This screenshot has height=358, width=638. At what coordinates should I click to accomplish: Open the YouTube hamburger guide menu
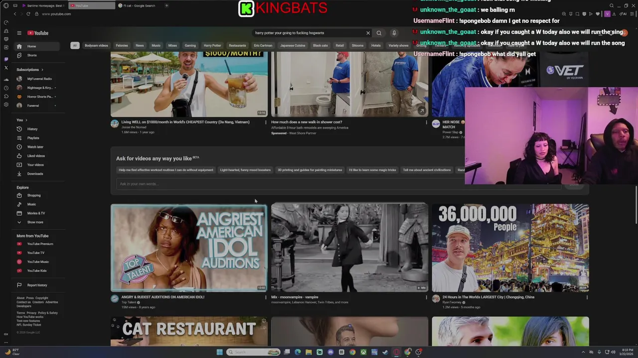(19, 33)
